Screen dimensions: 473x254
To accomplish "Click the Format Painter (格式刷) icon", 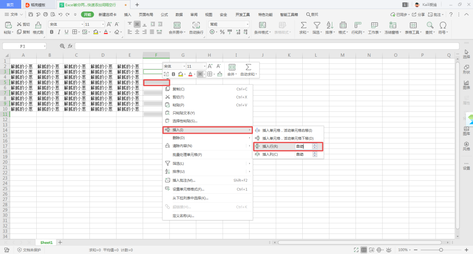I will tap(38, 25).
